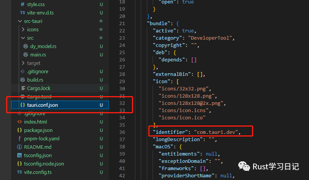Image resolution: width=309 pixels, height=180 pixels.
Task: Open vite.config.ts file
Action: [38, 172]
